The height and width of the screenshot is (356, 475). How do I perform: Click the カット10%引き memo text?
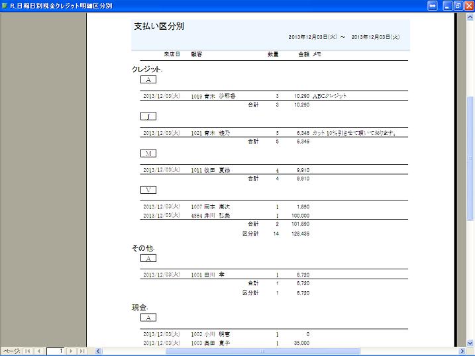354,133
